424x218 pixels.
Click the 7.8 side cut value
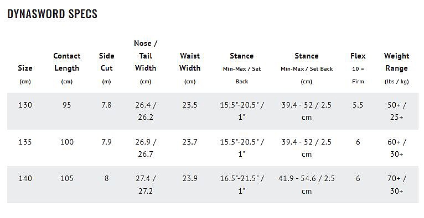click(x=106, y=105)
